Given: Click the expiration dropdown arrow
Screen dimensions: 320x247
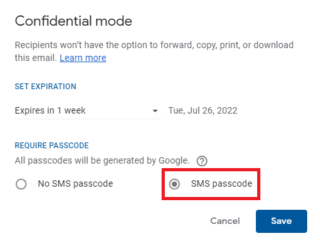Looking at the screenshot, I should click(155, 111).
